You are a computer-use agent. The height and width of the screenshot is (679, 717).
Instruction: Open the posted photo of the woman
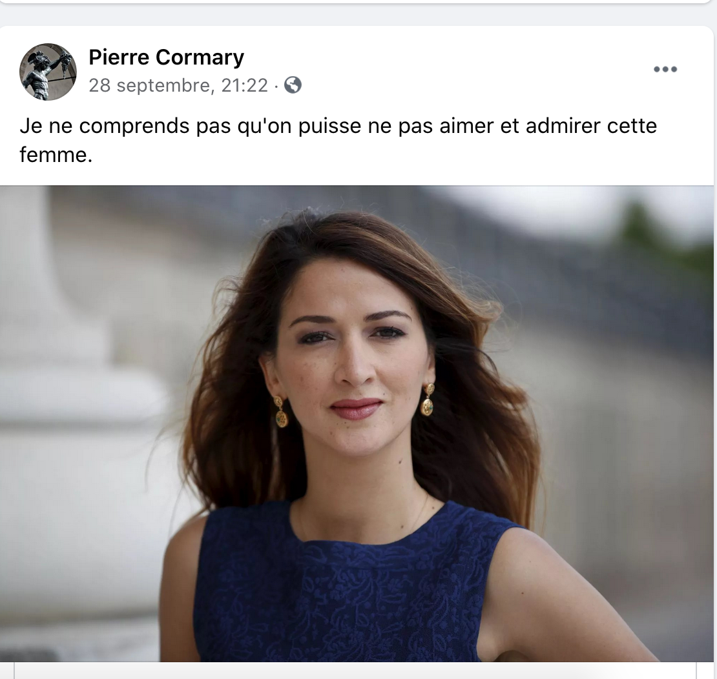(357, 423)
